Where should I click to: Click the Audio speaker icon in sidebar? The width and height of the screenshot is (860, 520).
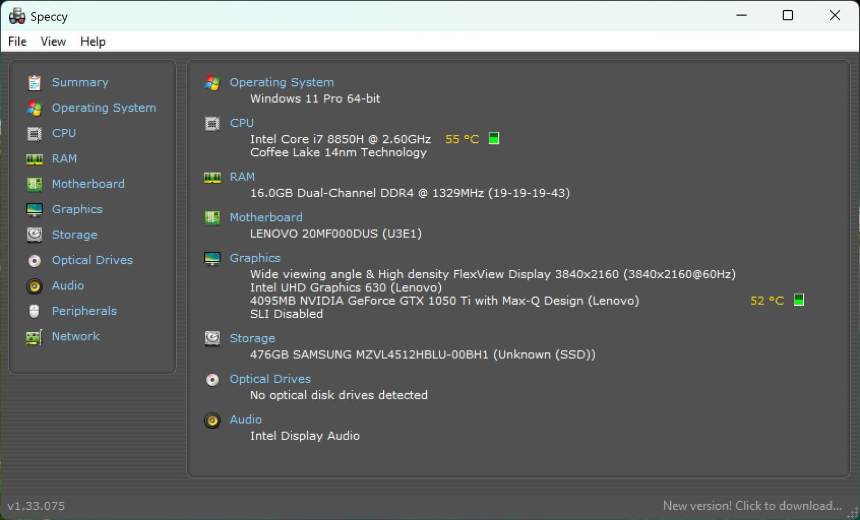point(34,286)
